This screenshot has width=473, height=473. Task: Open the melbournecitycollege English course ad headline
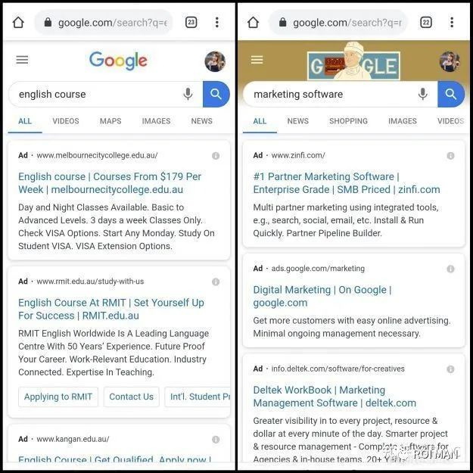(x=110, y=183)
